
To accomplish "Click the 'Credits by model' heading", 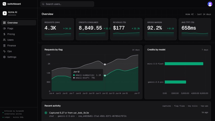I will [x=156, y=50].
